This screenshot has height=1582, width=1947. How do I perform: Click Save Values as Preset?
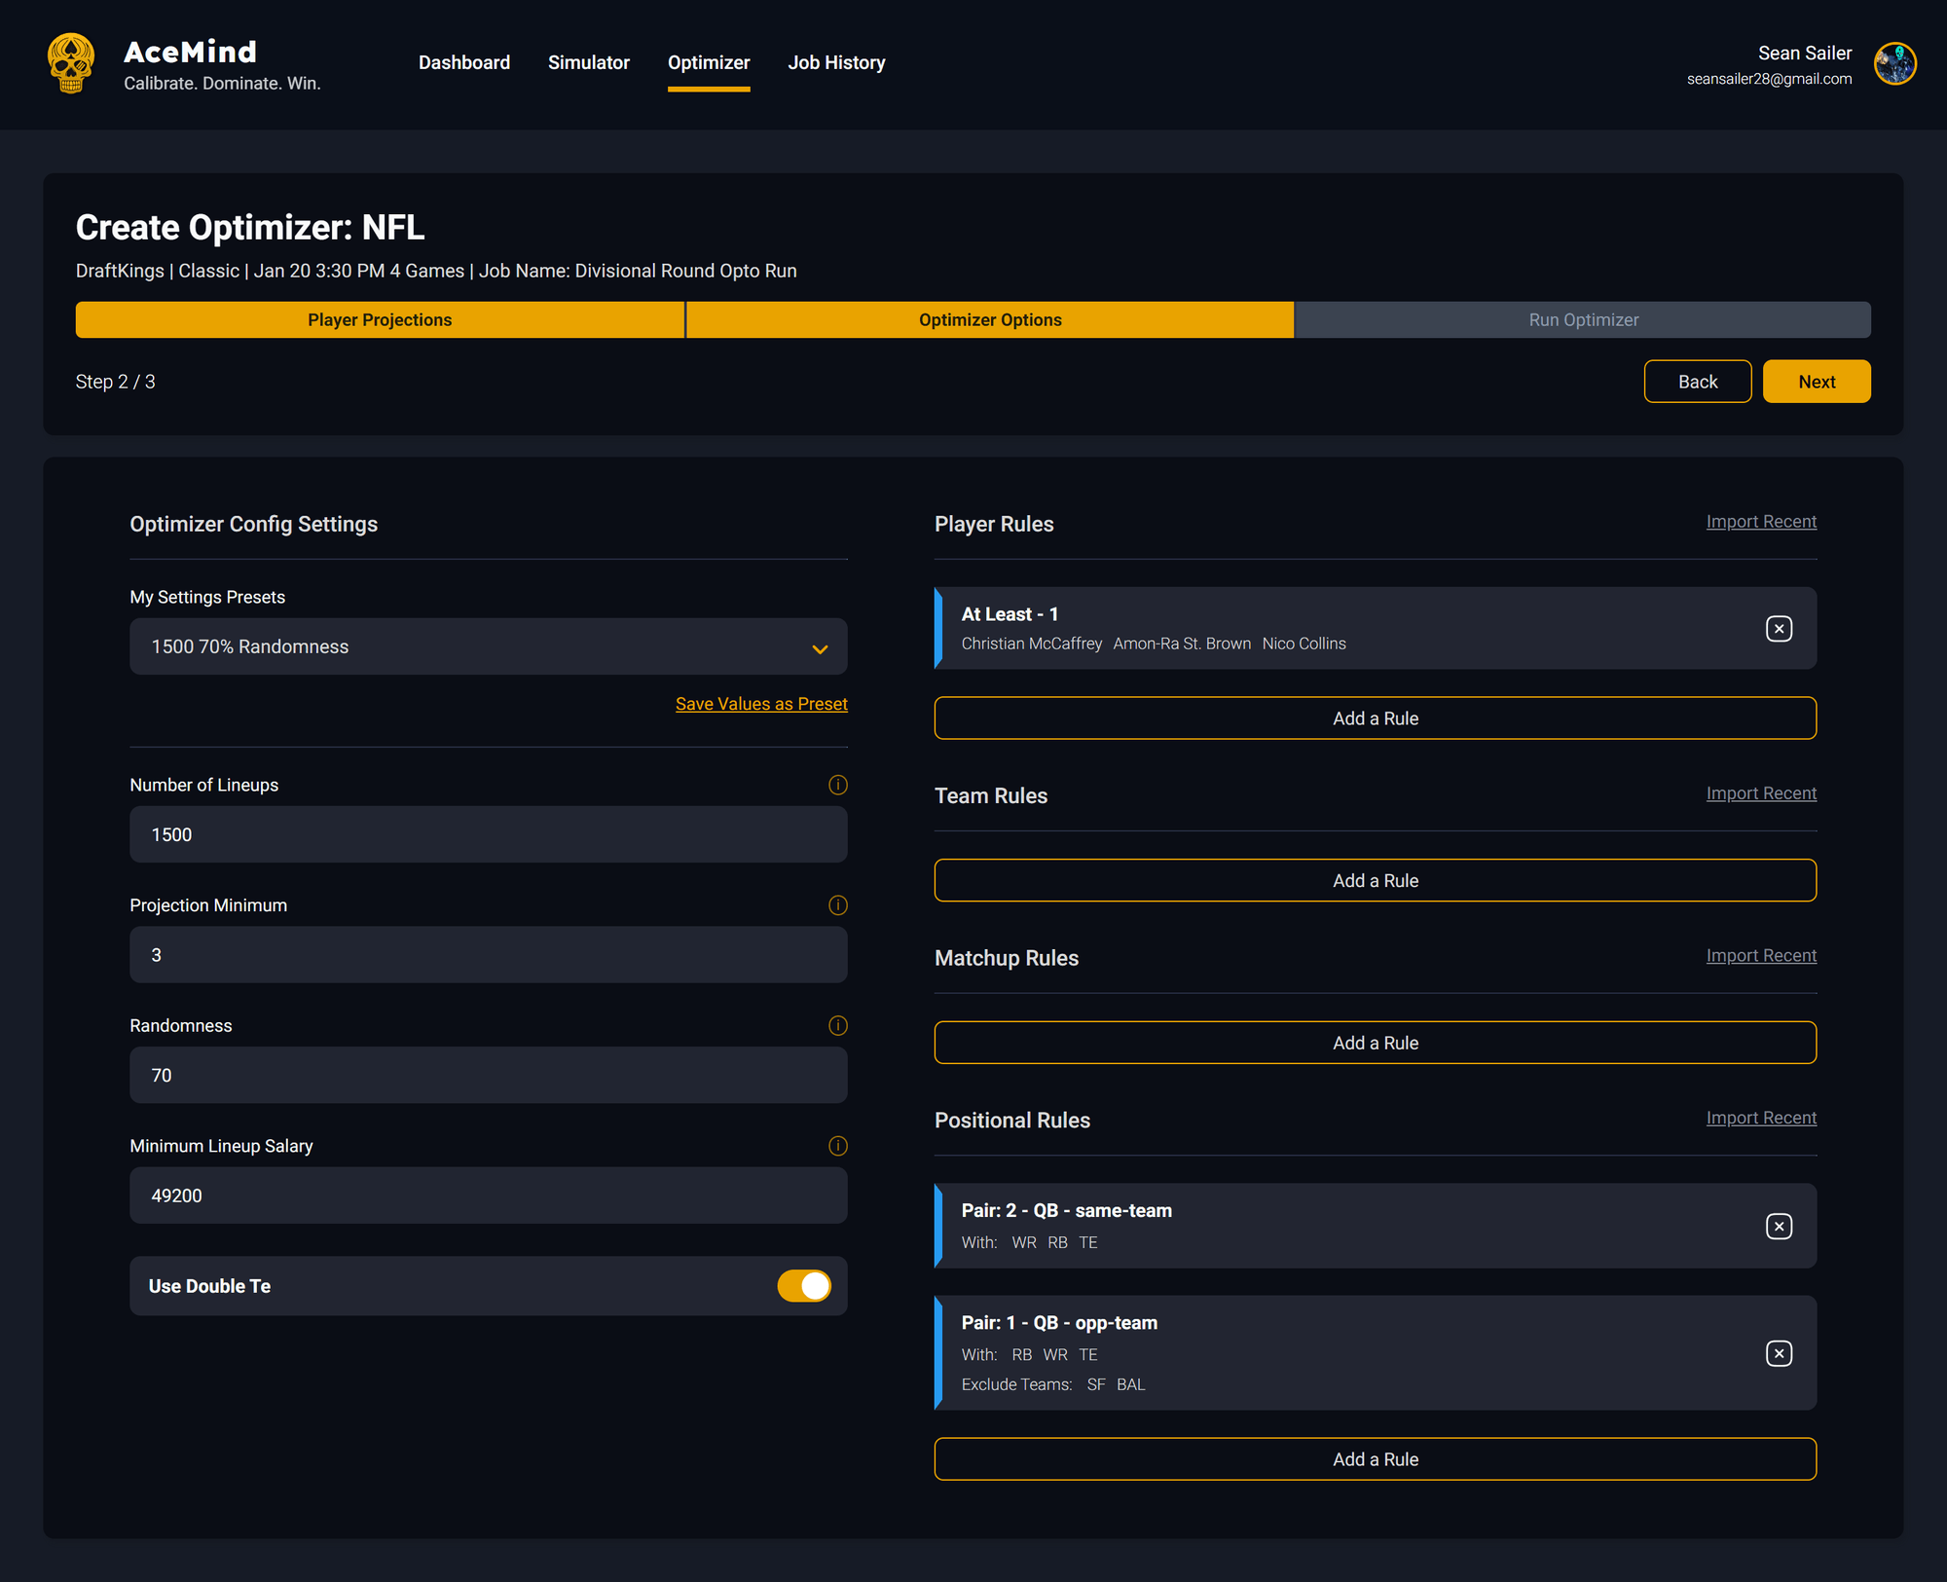tap(761, 703)
